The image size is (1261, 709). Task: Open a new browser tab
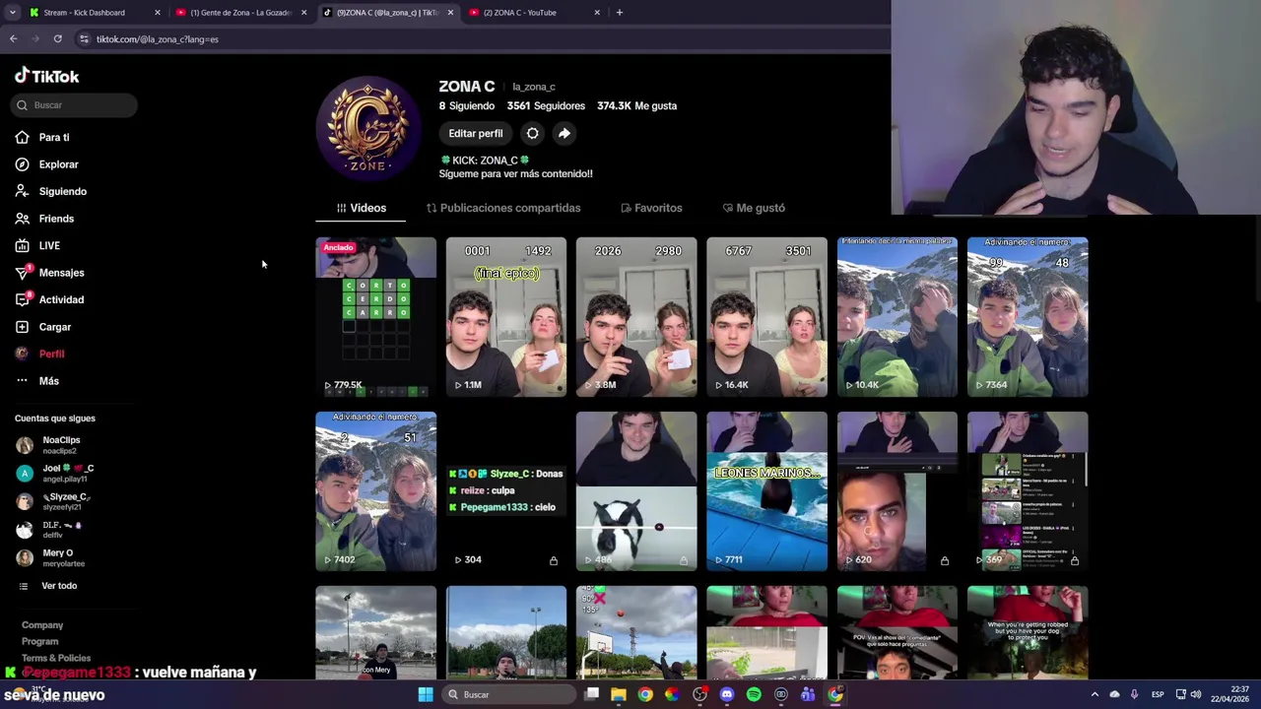(x=620, y=13)
